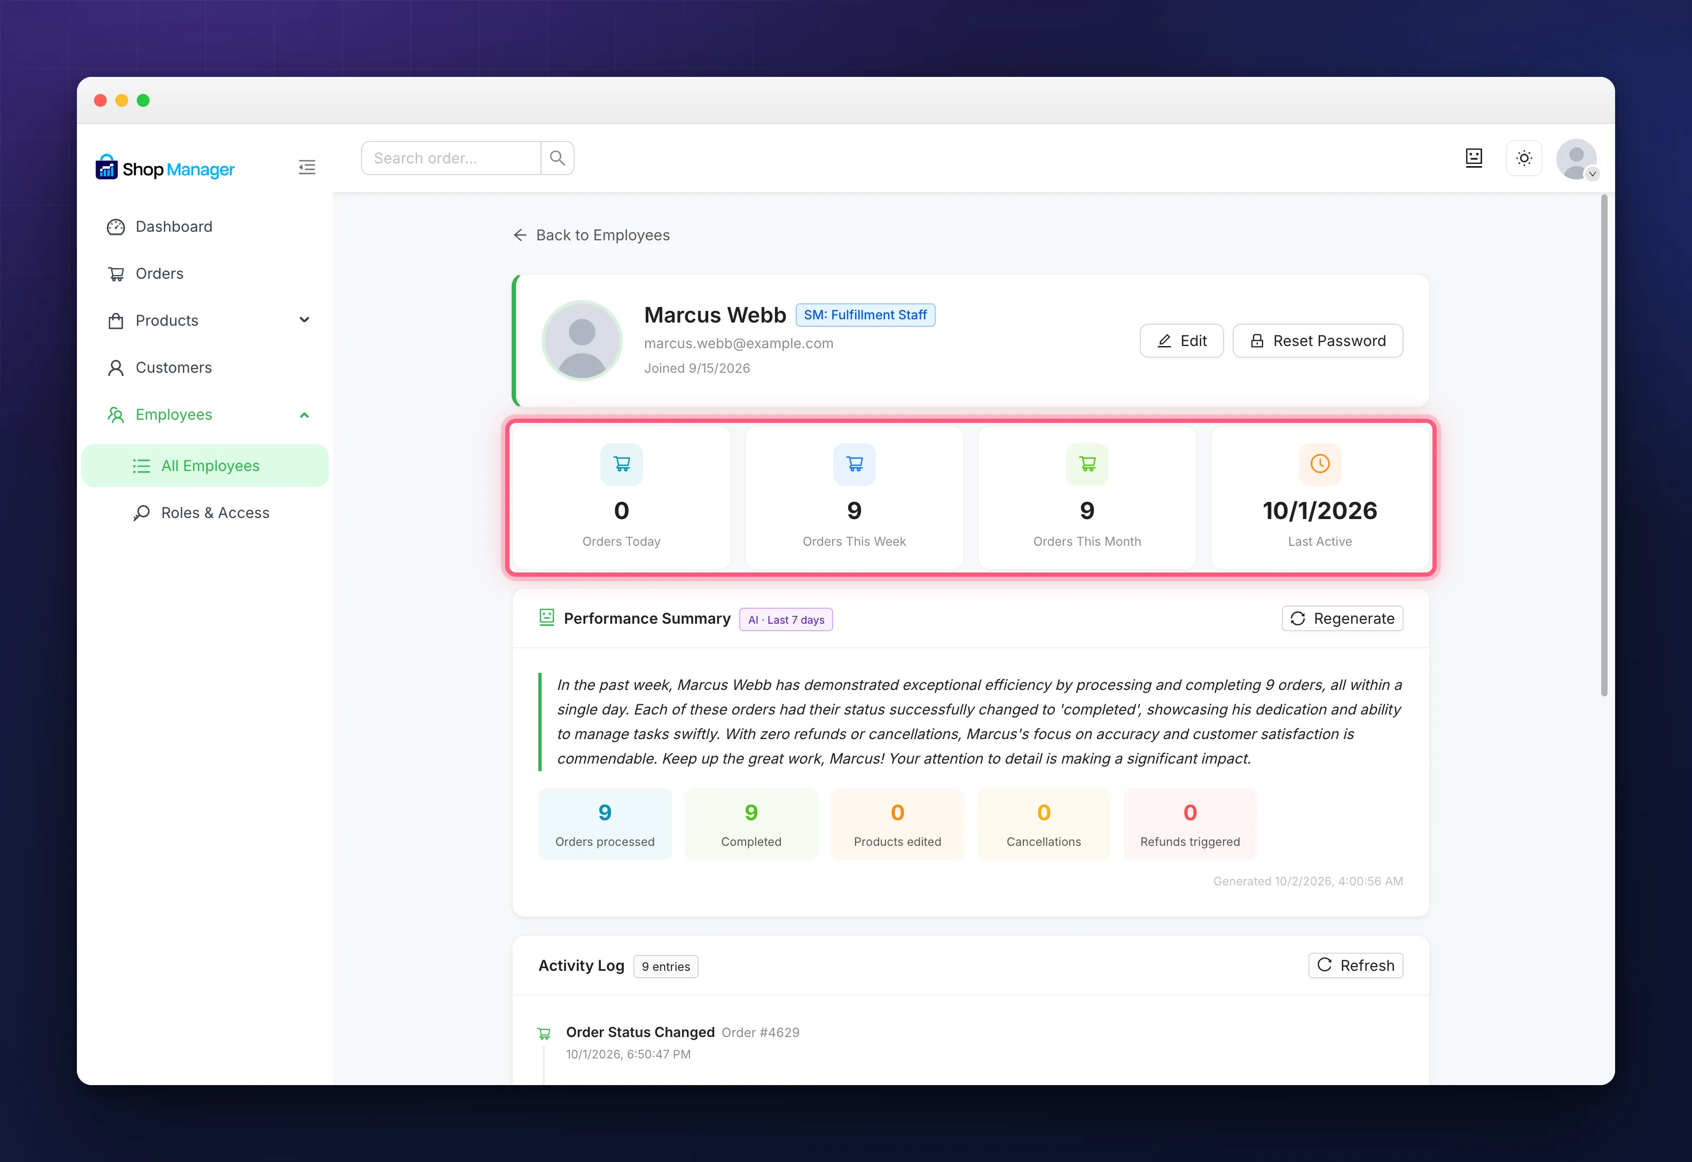
Task: Refresh the Activity Log
Action: 1356,965
